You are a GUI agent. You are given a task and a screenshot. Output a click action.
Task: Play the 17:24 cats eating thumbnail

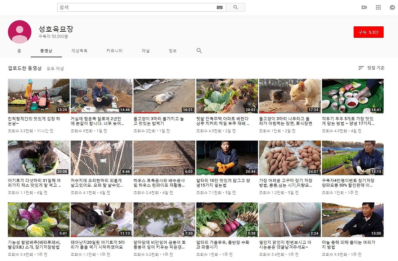click(x=290, y=96)
